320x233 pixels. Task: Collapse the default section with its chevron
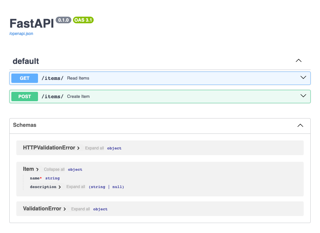point(298,60)
